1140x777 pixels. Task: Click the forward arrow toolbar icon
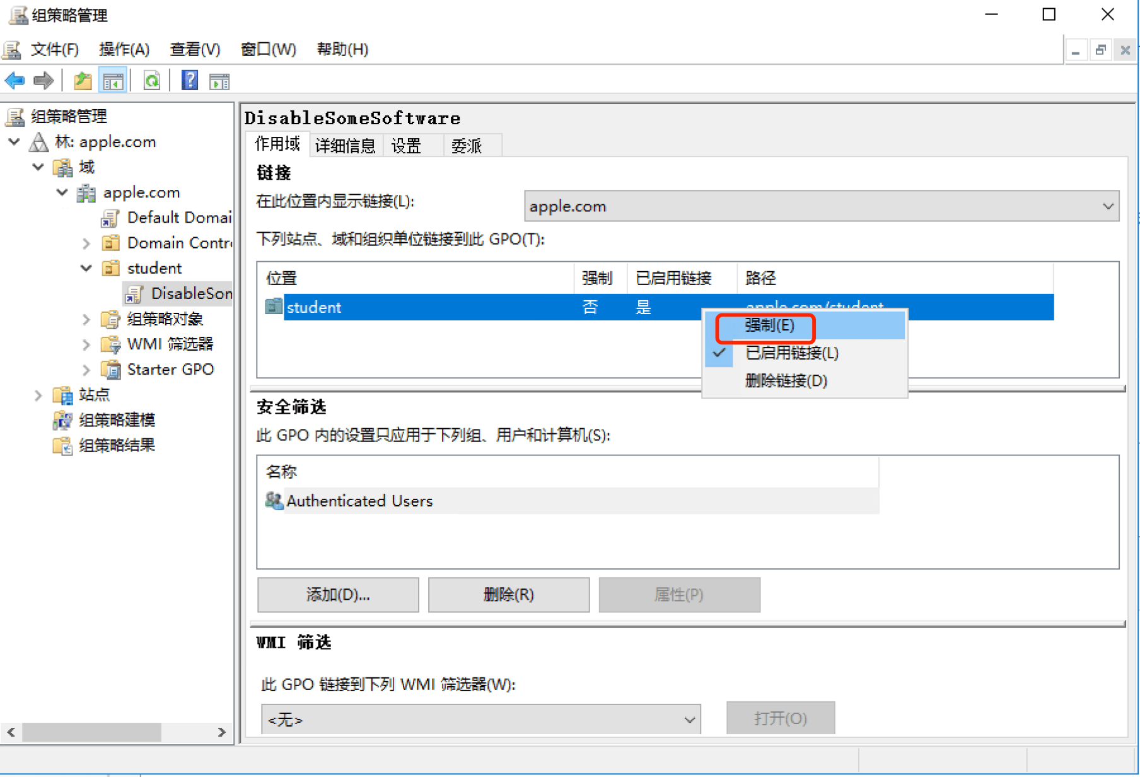coord(44,81)
